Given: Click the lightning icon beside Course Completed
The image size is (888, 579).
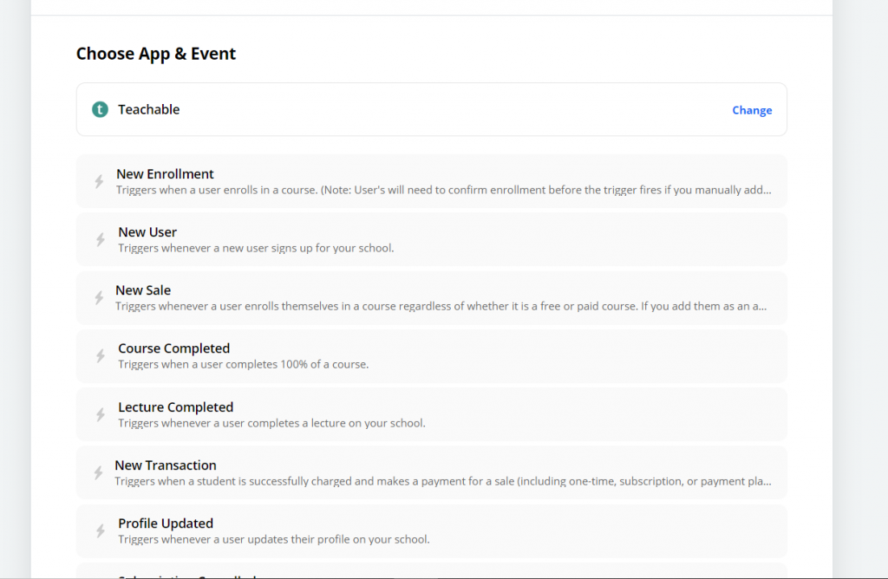Looking at the screenshot, I should pyautogui.click(x=101, y=356).
